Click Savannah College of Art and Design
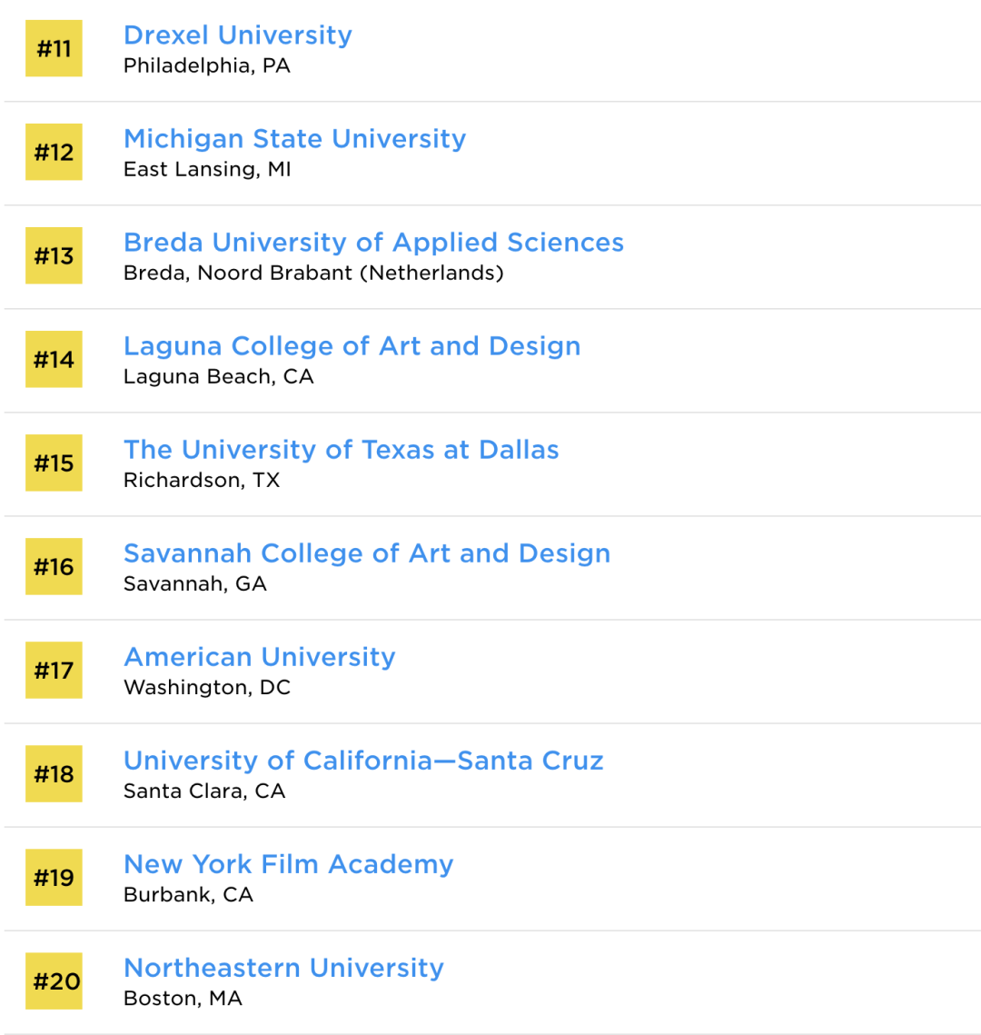Image resolution: width=981 pixels, height=1035 pixels. pyautogui.click(x=367, y=553)
